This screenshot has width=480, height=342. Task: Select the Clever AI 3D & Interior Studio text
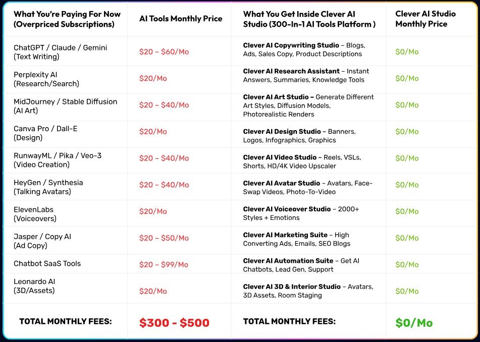point(308,291)
